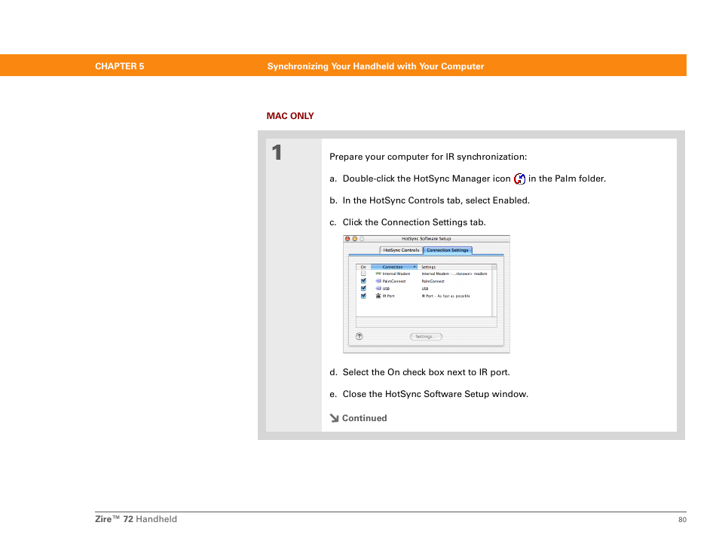Select the 'IR Port' connection name
This screenshot has height=556, width=719.
389,295
